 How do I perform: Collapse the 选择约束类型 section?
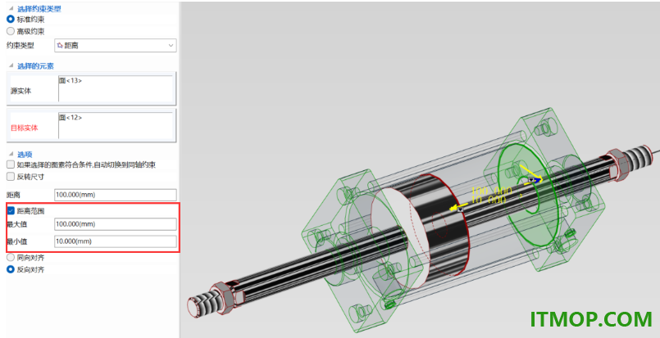pos(11,9)
